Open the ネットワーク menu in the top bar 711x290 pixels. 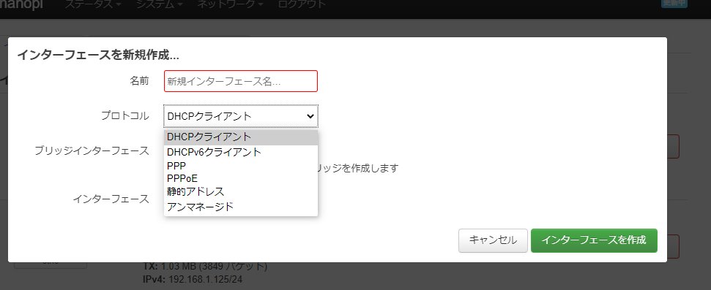coord(231,4)
